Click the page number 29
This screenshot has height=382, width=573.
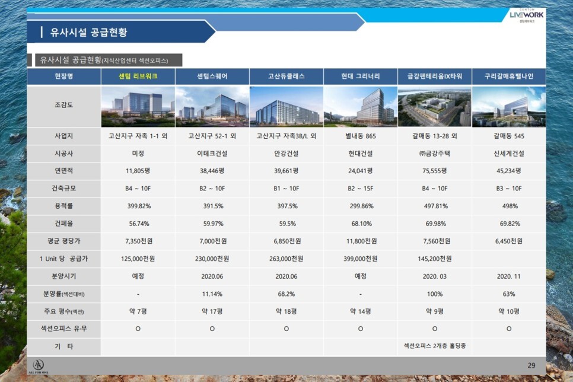531,365
